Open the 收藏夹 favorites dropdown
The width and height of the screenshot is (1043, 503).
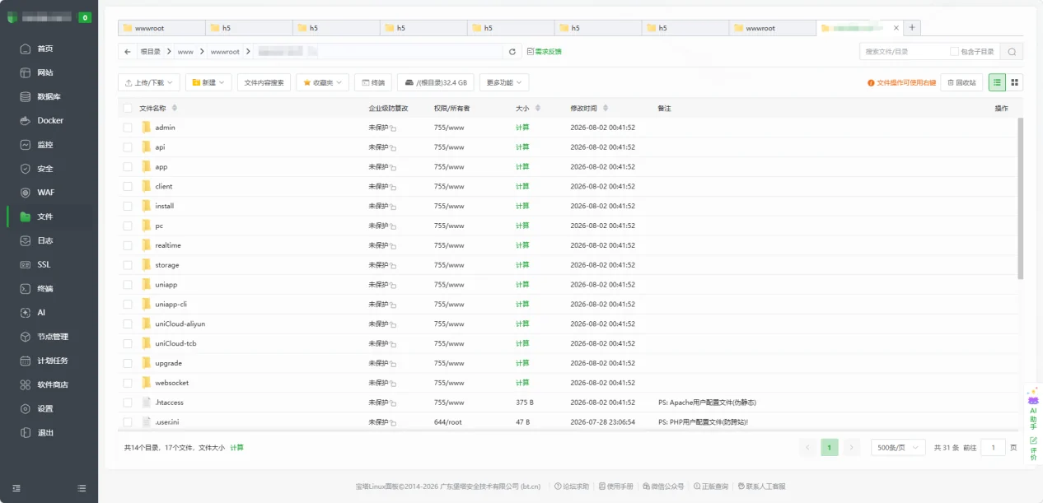322,82
